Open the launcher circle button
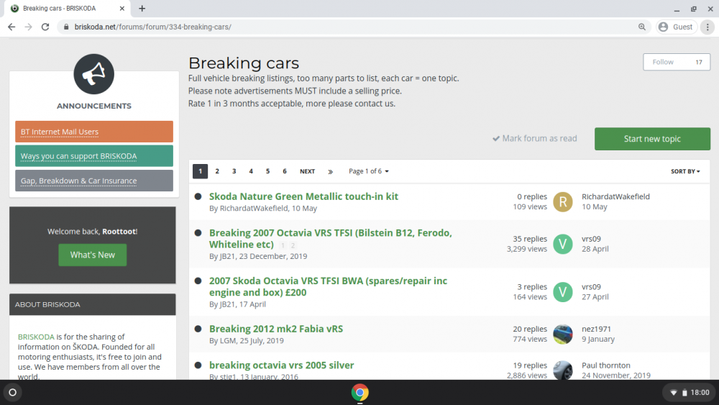Screen dimensions: 719x405 (13, 393)
